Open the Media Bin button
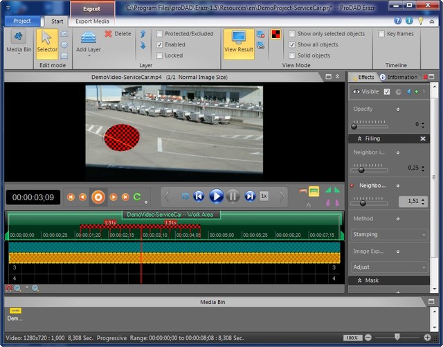443x347 pixels. [18, 42]
